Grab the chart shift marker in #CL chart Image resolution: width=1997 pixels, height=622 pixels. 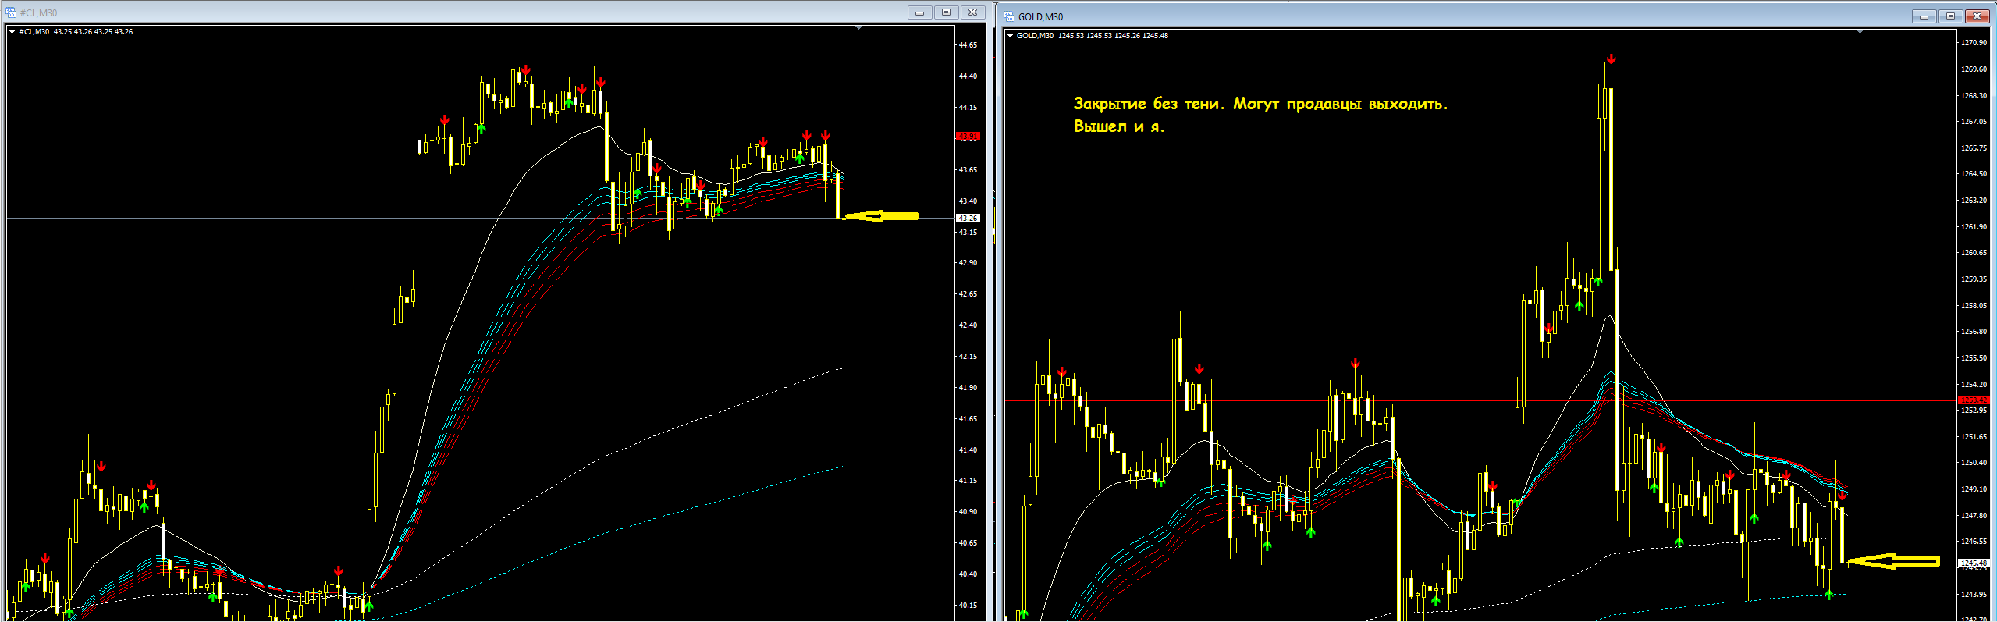tap(858, 28)
